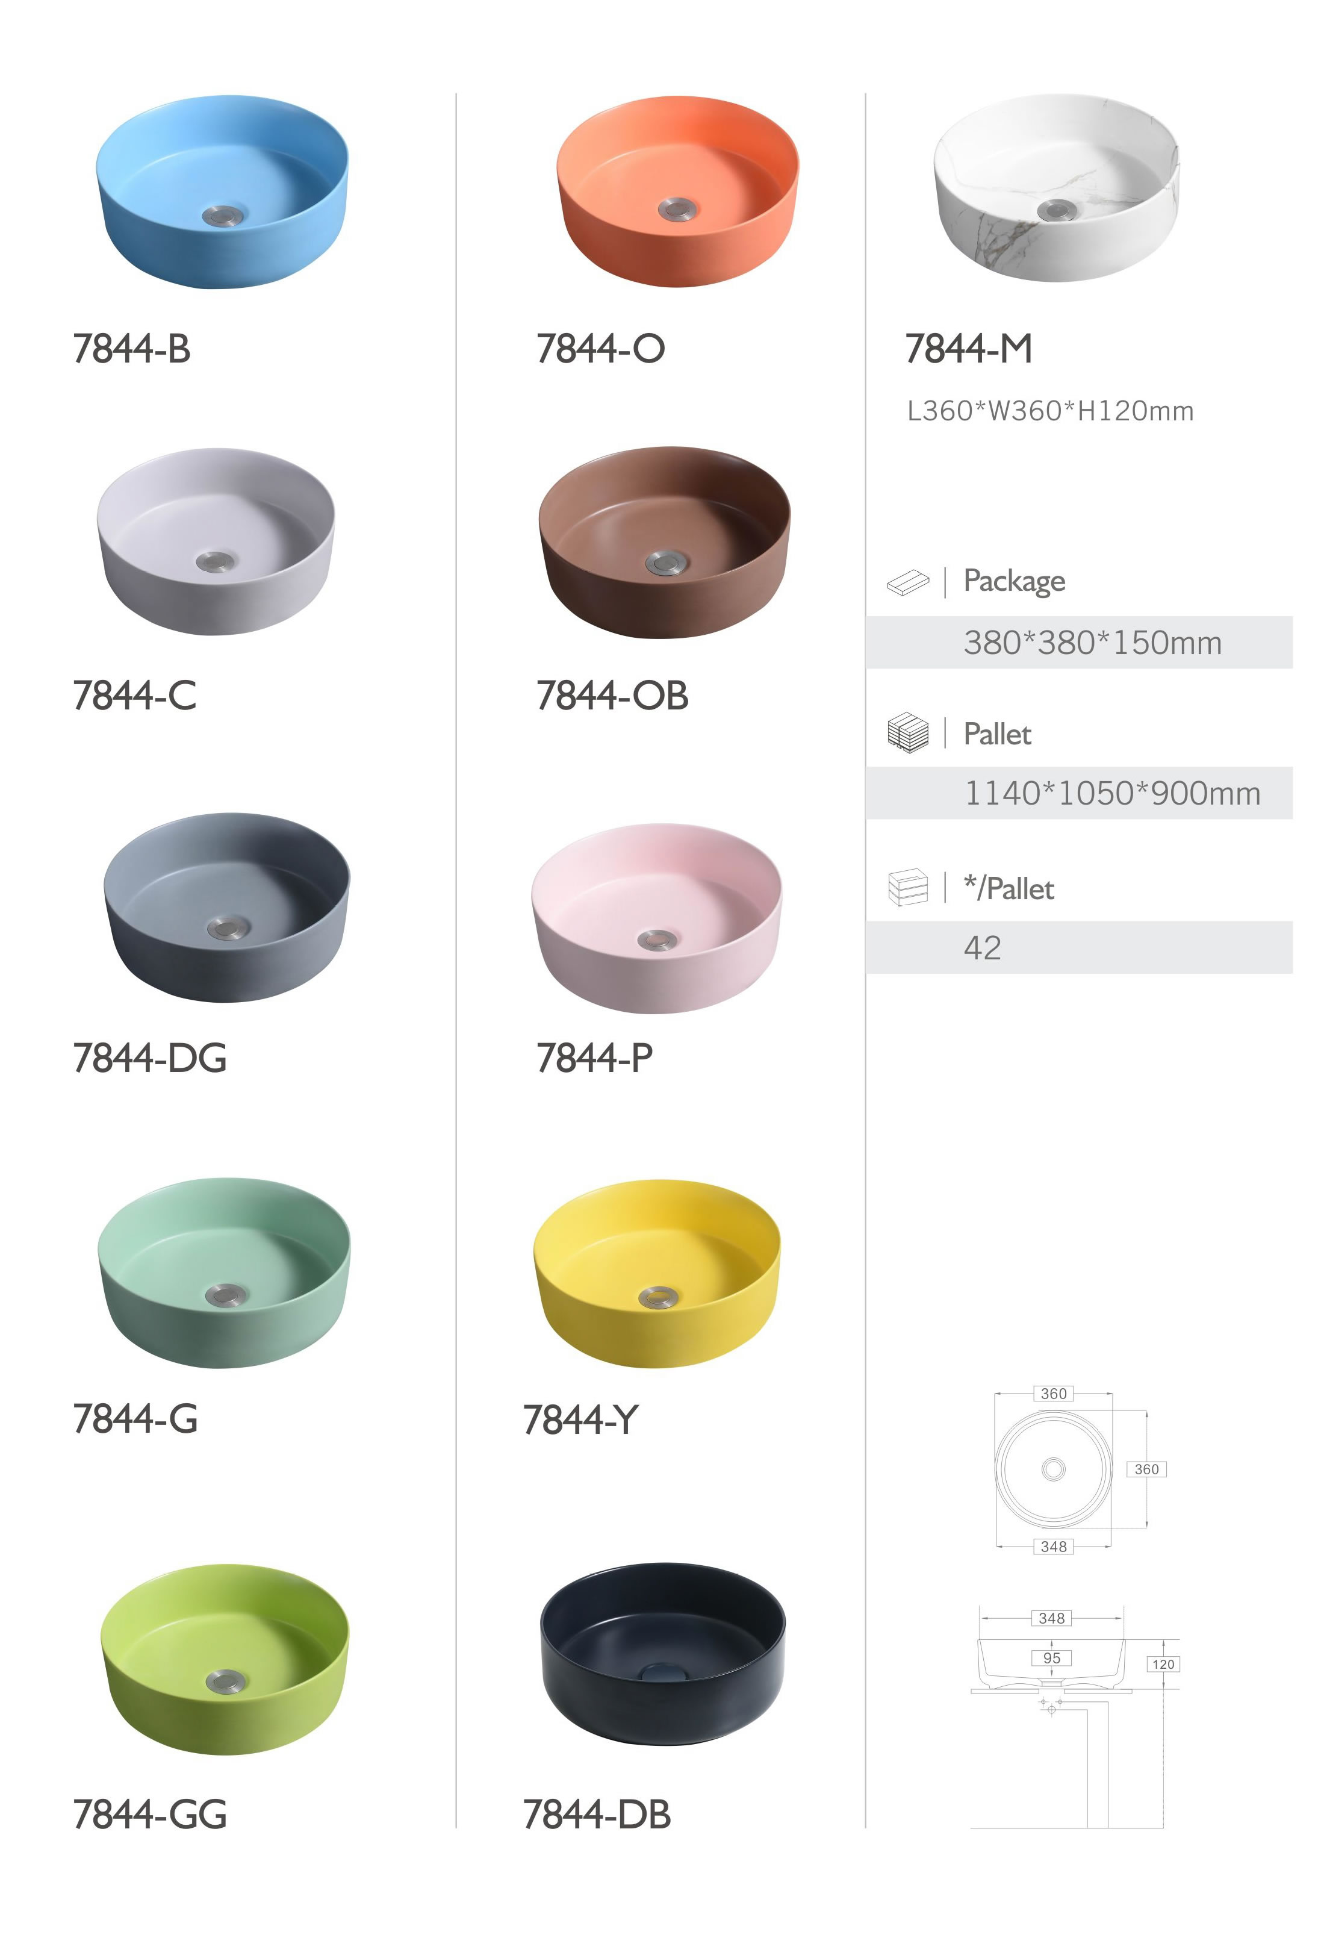Viewport: 1321px width, 1935px height.
Task: Click the Pallet stacked boxes icon
Action: pos(907,733)
